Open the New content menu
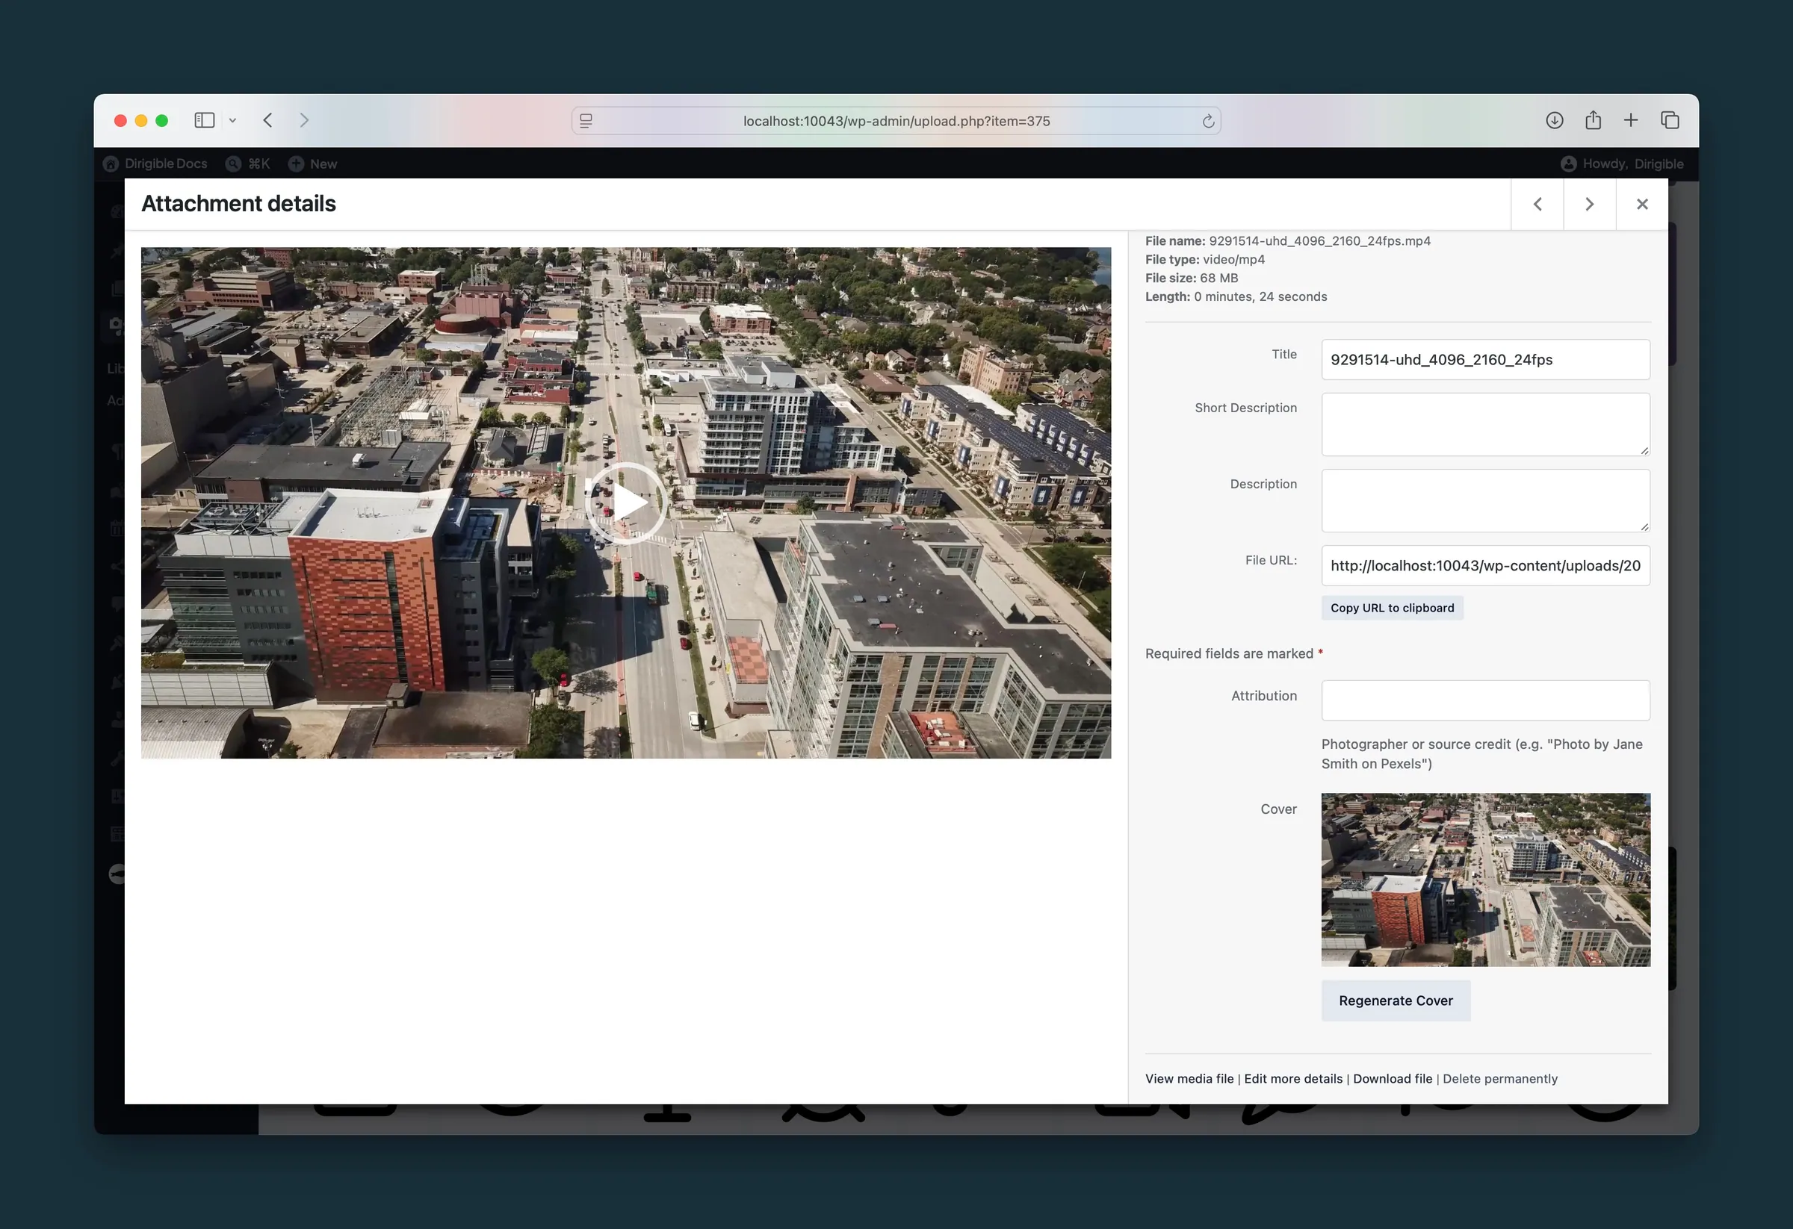Screen dimensions: 1793x1229 (x=312, y=164)
